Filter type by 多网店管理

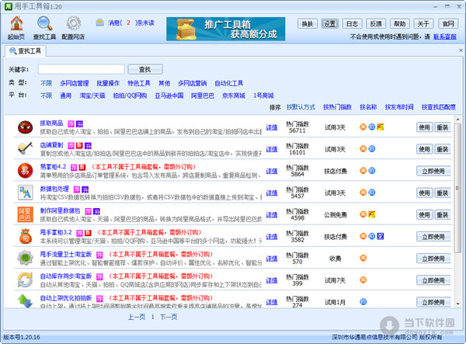(75, 83)
